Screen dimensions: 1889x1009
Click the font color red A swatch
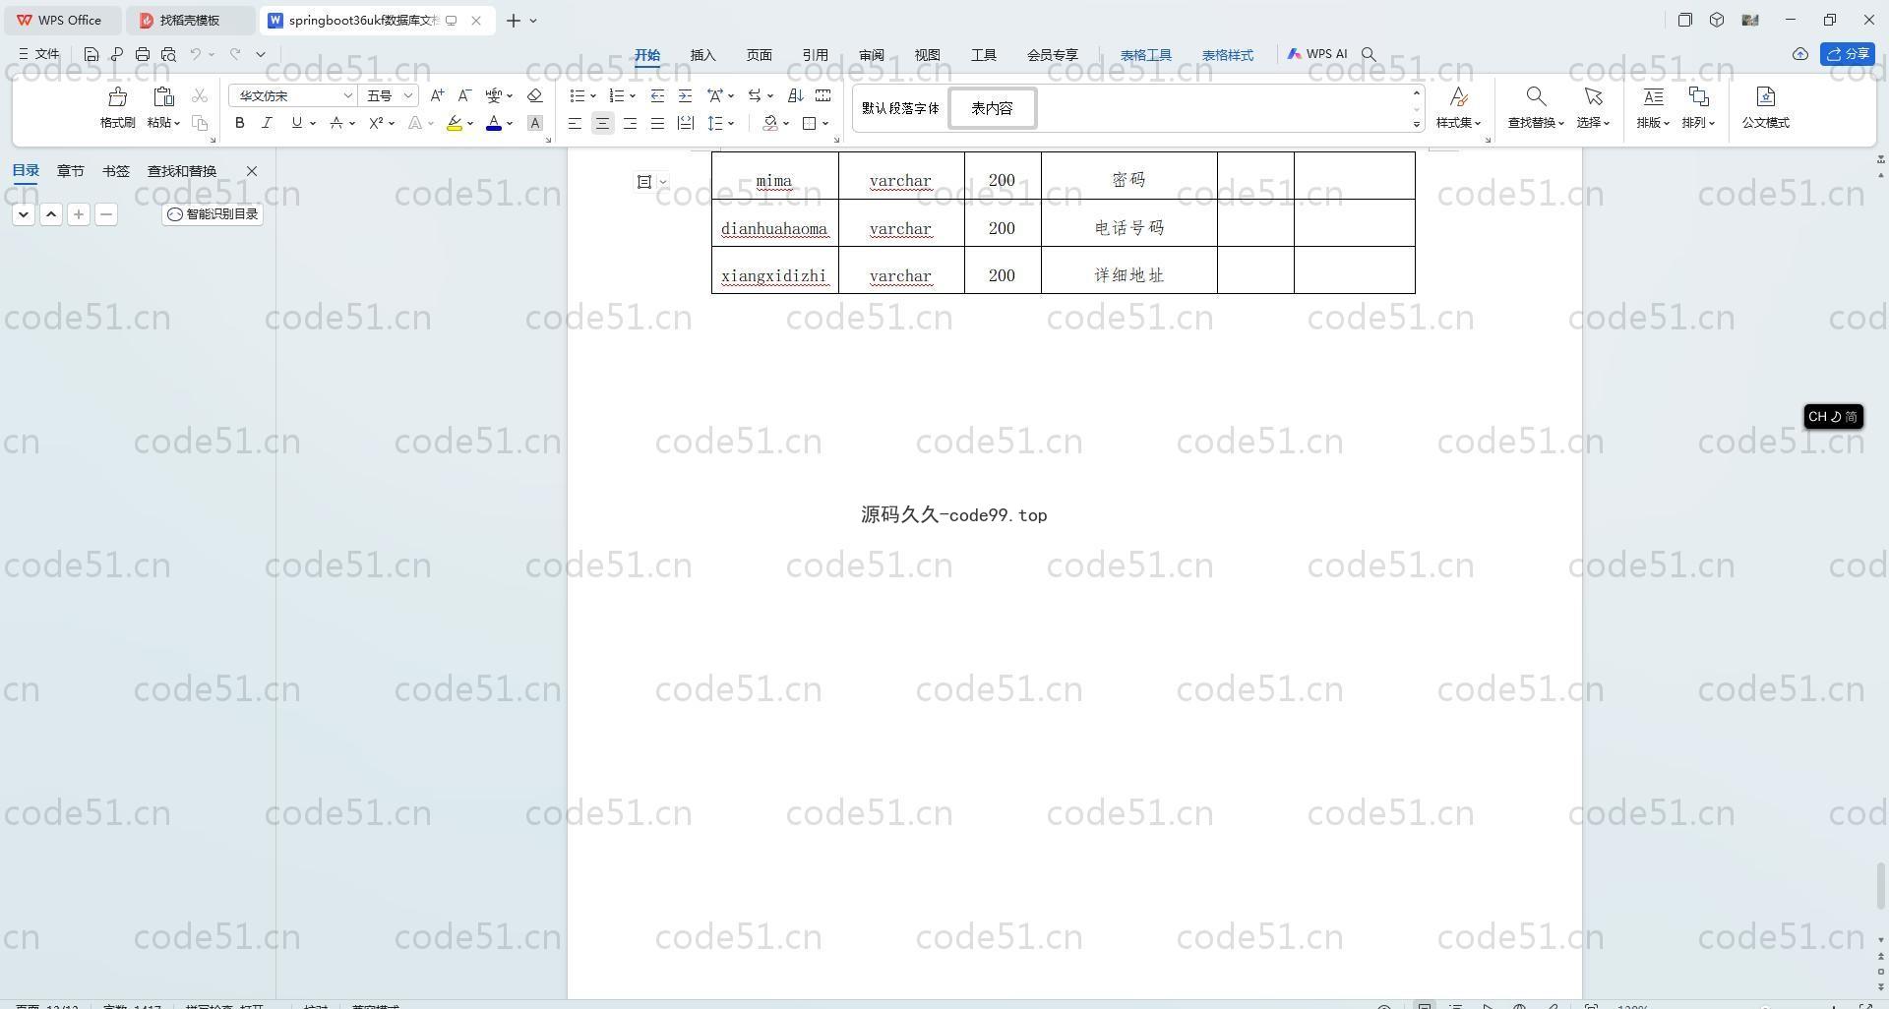point(494,123)
